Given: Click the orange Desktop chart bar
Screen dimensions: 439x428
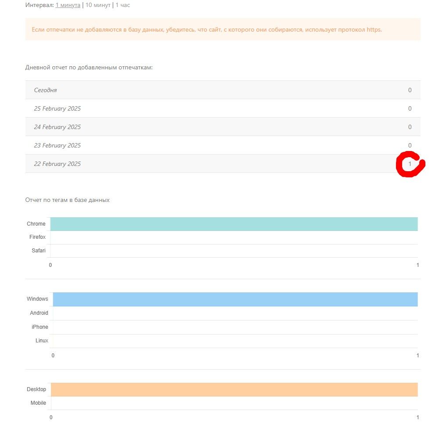Looking at the screenshot, I should (234, 389).
